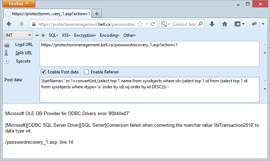Go forward with the forward arrow
Image resolution: width=270 pixels, height=161 pixels.
point(21,24)
